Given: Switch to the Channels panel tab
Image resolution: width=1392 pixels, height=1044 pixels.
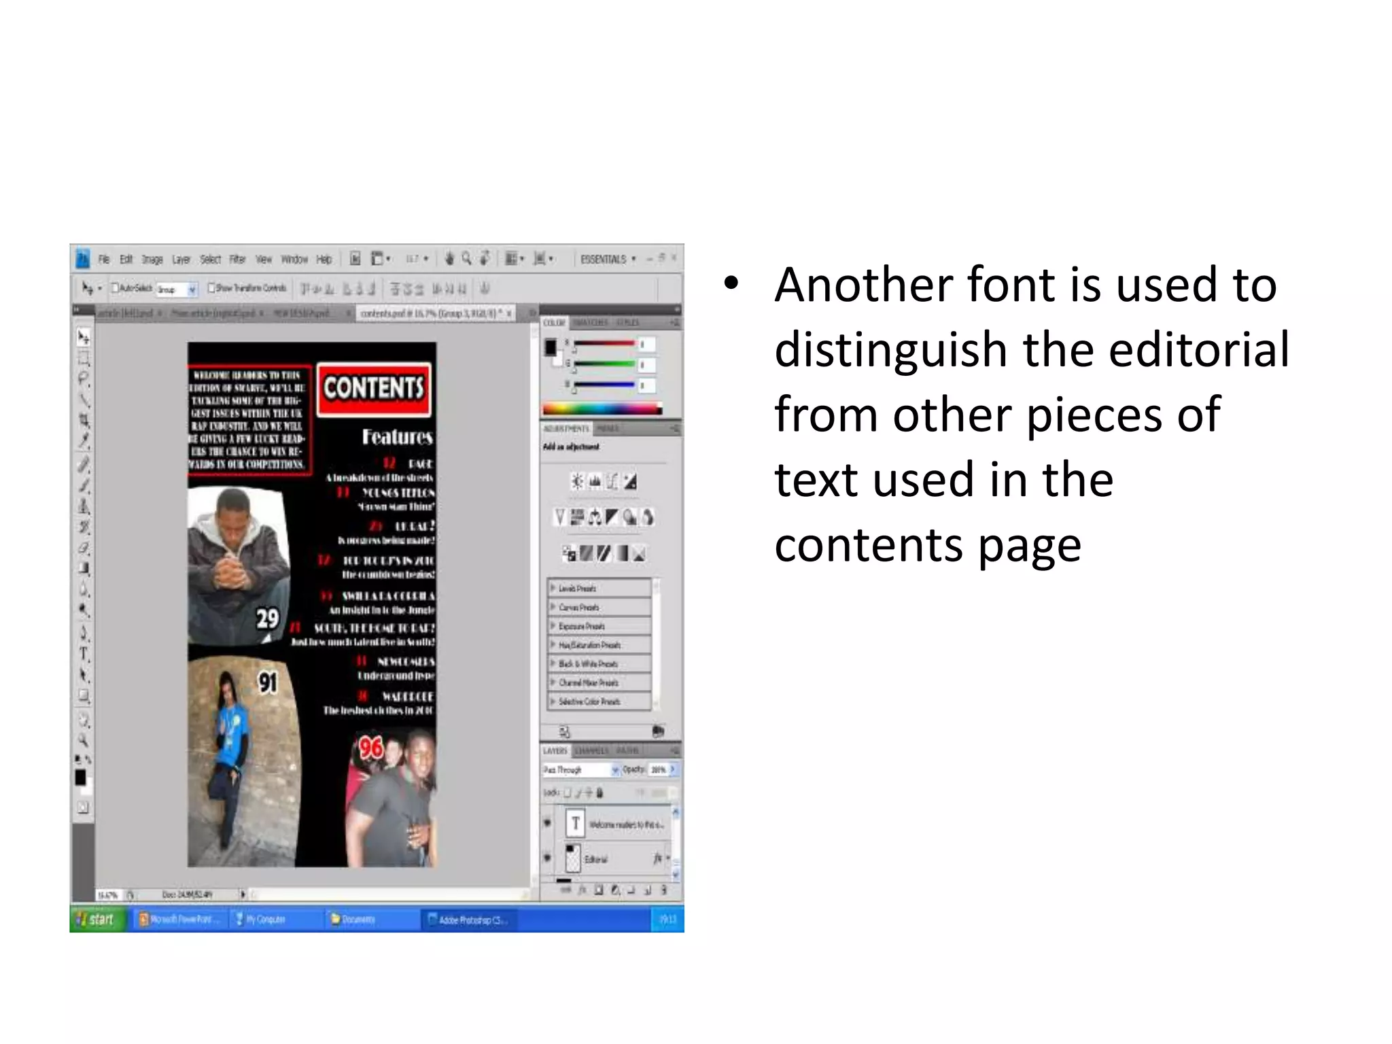Looking at the screenshot, I should [591, 750].
